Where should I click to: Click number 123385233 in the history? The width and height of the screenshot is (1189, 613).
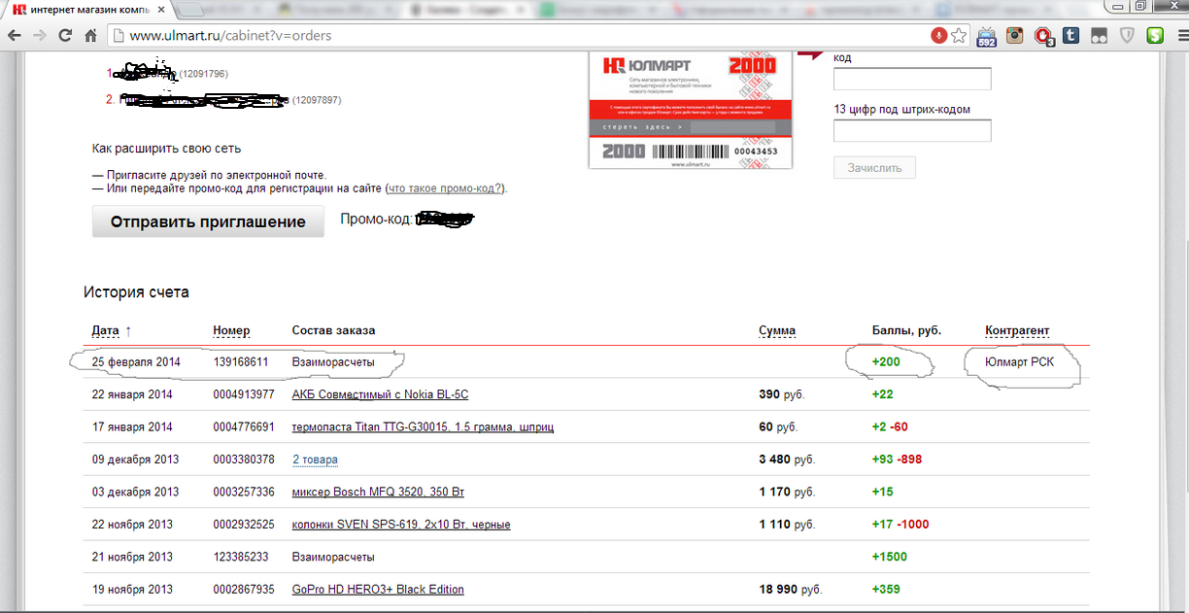(x=241, y=557)
